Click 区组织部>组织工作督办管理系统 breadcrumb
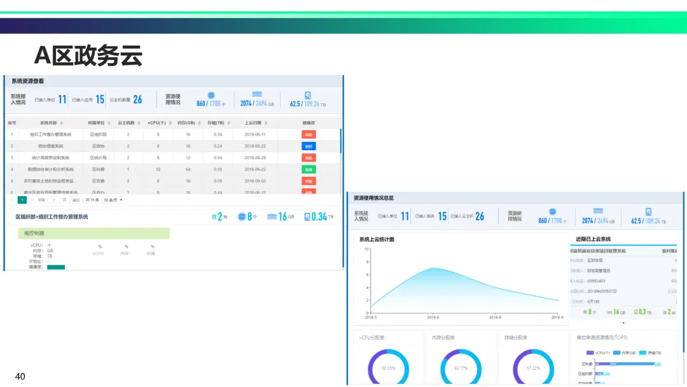Screen dimensions: 687x387 tap(52, 217)
